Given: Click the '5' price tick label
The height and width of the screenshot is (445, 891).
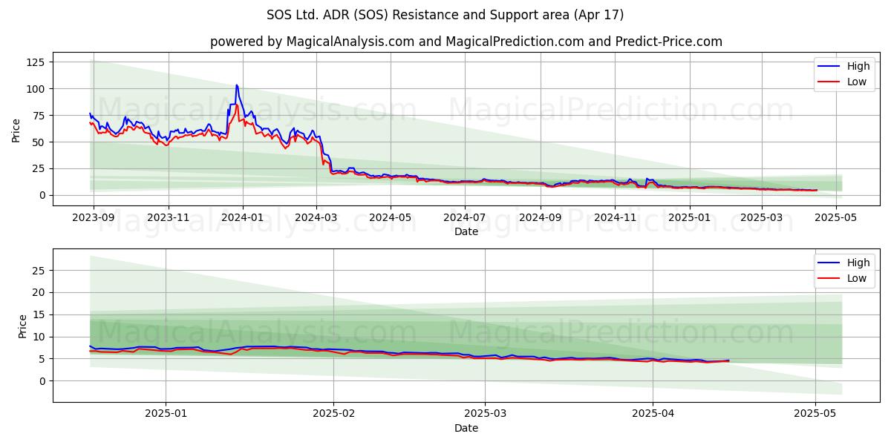Looking at the screenshot, I should coord(43,359).
